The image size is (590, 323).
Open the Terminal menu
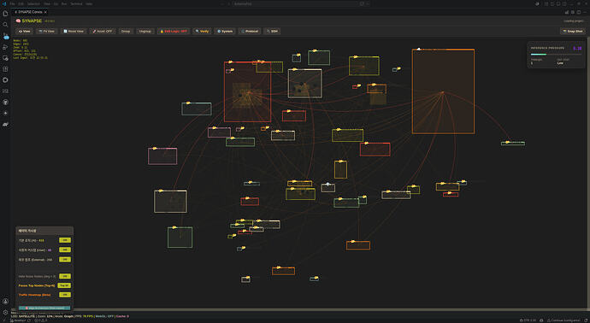click(x=76, y=3)
